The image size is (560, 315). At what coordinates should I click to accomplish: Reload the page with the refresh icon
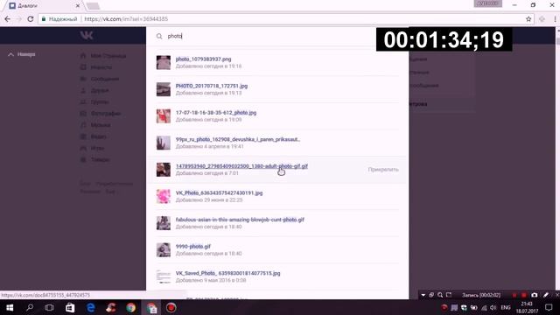point(31,19)
